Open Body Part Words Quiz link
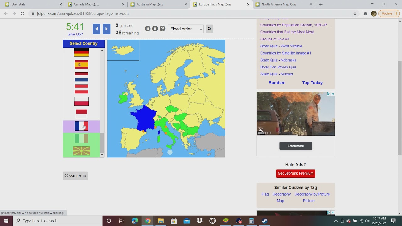Image resolution: width=402 pixels, height=226 pixels. pos(278,67)
